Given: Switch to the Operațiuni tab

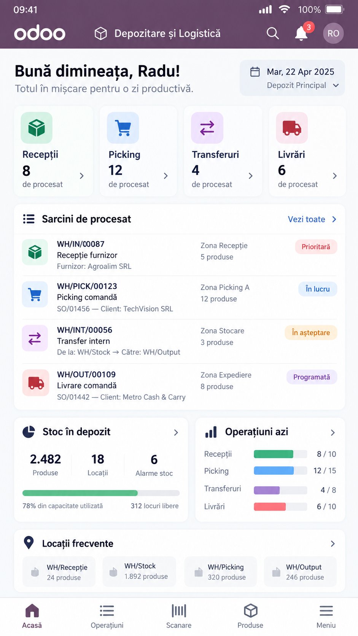Looking at the screenshot, I should [107, 616].
